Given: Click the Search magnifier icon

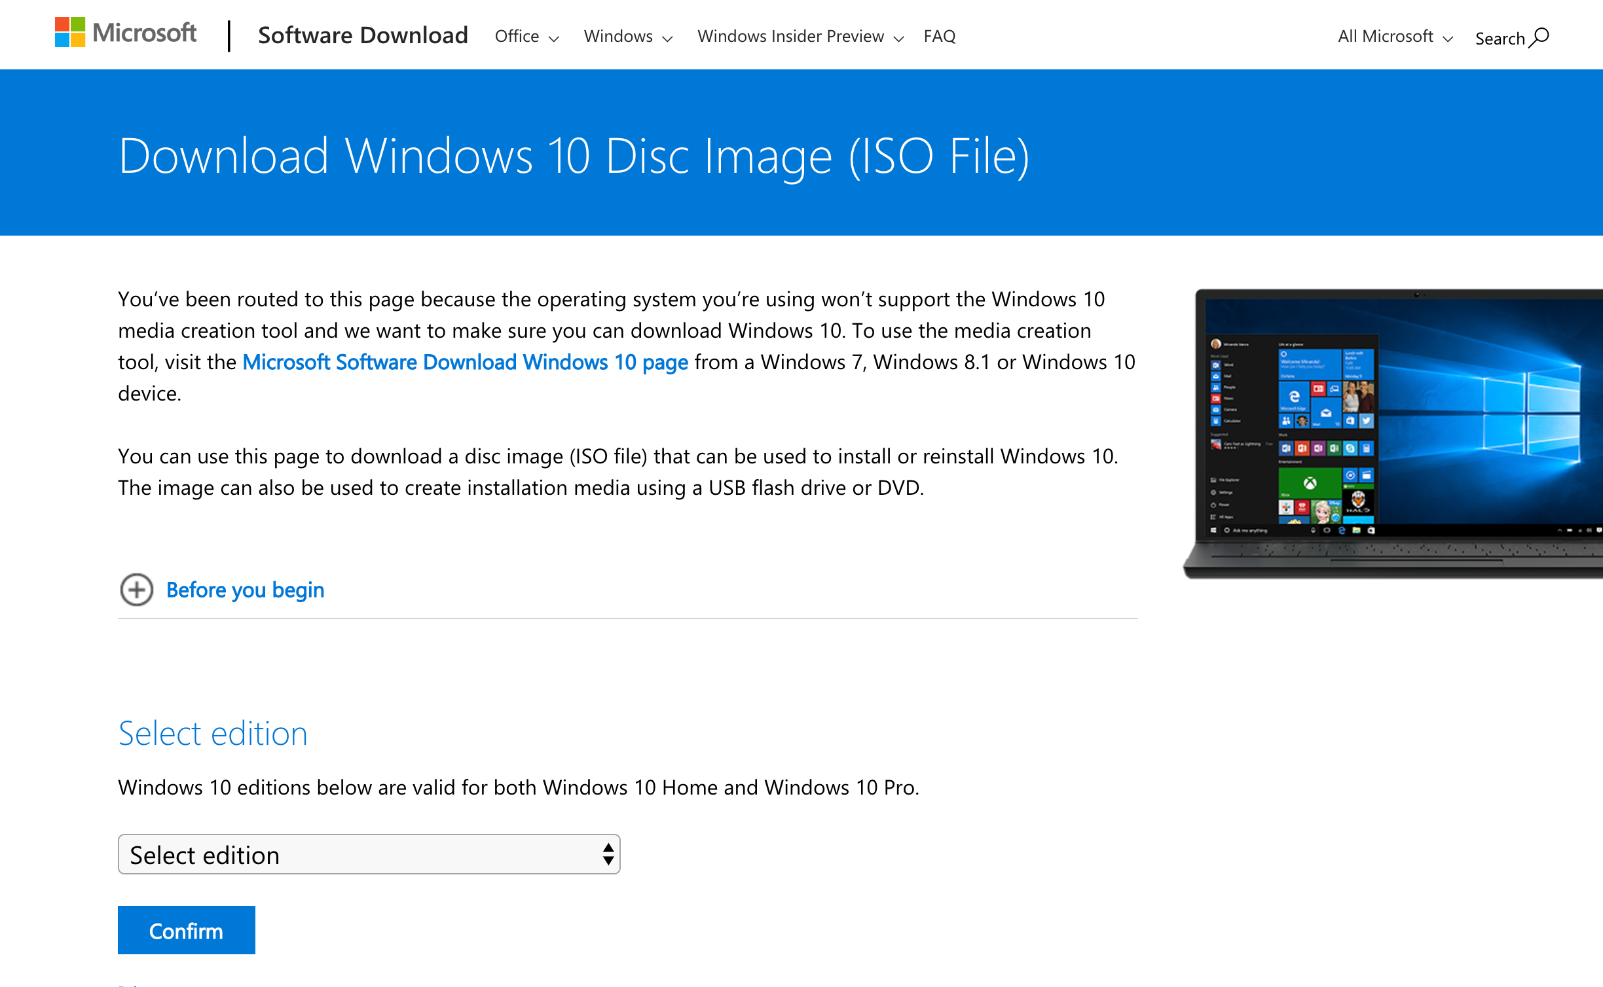Looking at the screenshot, I should (x=1539, y=37).
